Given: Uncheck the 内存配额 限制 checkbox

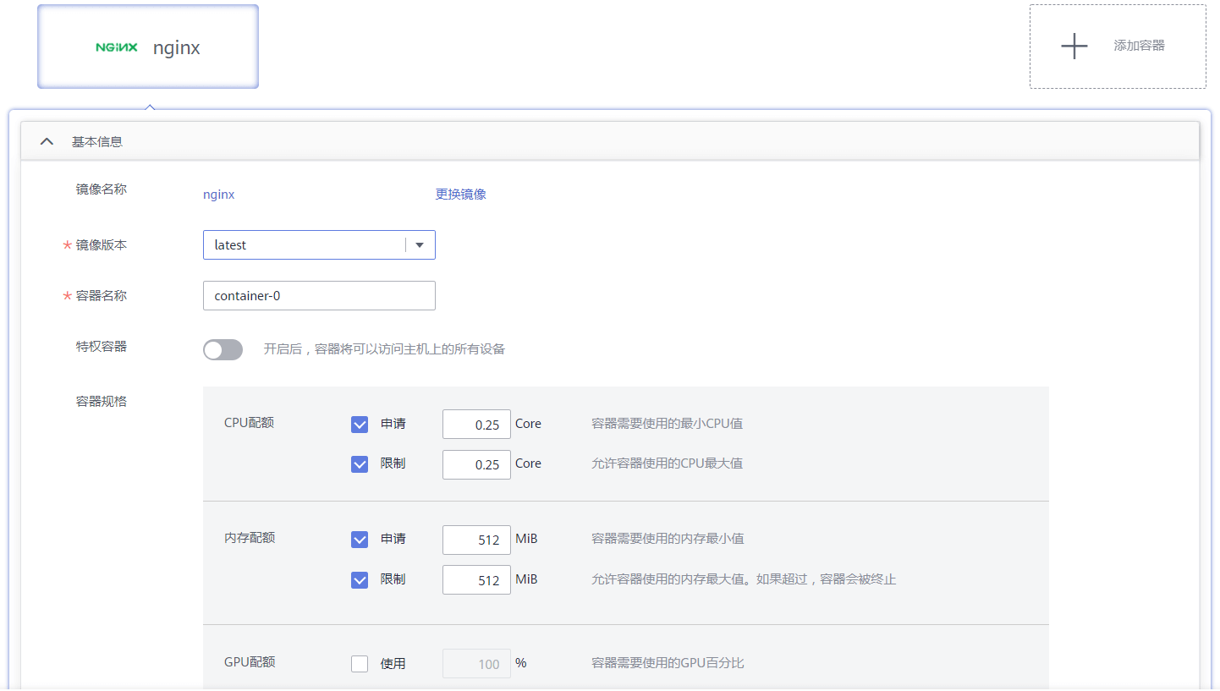Looking at the screenshot, I should point(360,580).
